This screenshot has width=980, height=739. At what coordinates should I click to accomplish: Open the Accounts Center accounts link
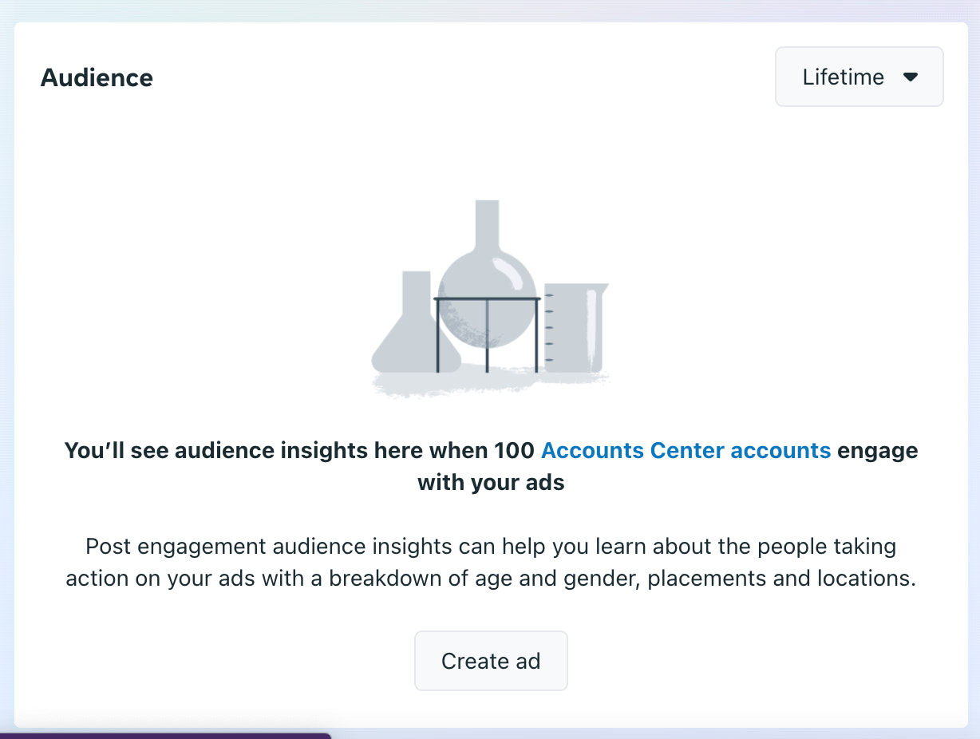click(686, 450)
